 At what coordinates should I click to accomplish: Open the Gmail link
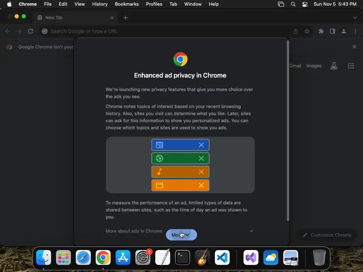[x=295, y=66]
